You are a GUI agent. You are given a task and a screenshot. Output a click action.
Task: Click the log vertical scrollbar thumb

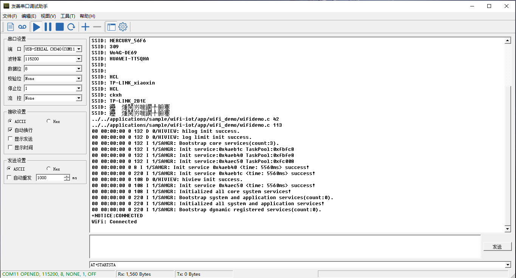508,155
